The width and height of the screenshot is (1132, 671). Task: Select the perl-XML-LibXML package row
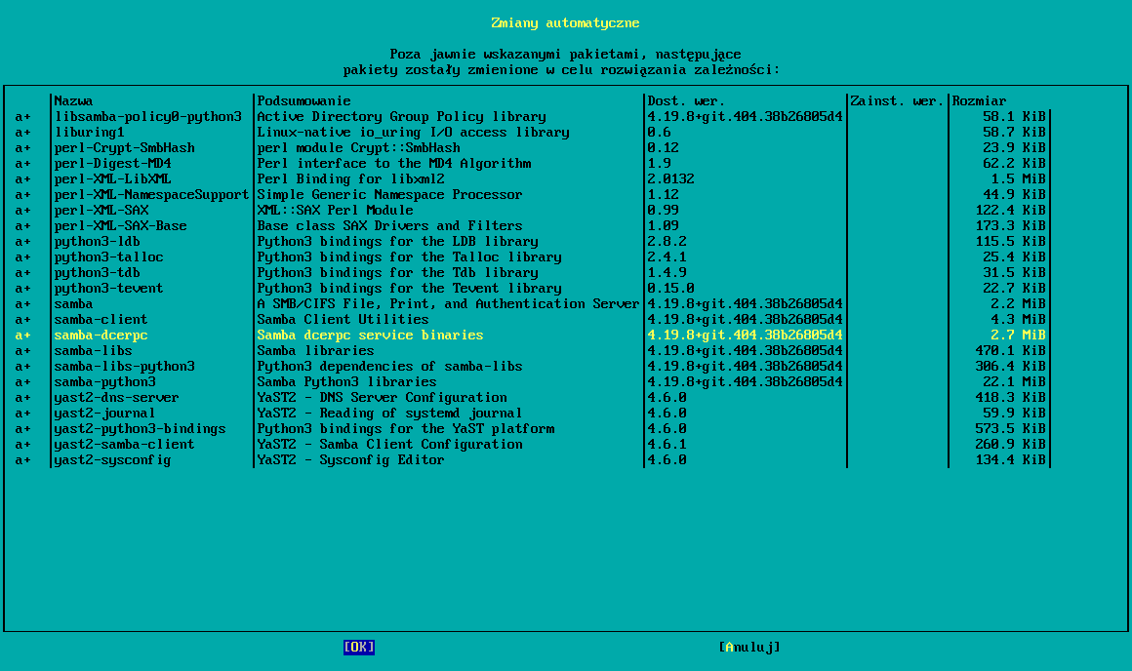[x=532, y=178]
